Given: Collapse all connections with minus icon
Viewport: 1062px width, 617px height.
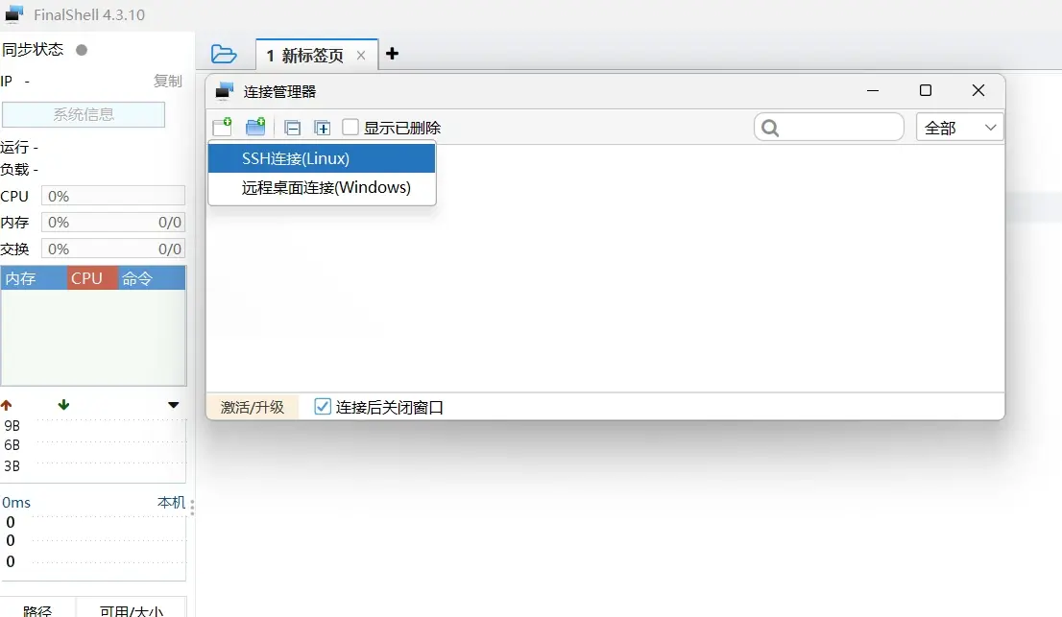Looking at the screenshot, I should point(293,128).
